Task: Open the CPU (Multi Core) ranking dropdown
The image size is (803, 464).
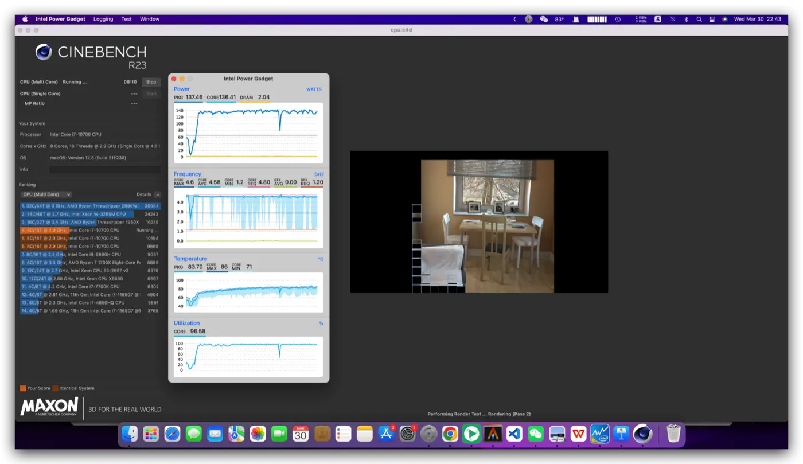Action: [x=46, y=194]
